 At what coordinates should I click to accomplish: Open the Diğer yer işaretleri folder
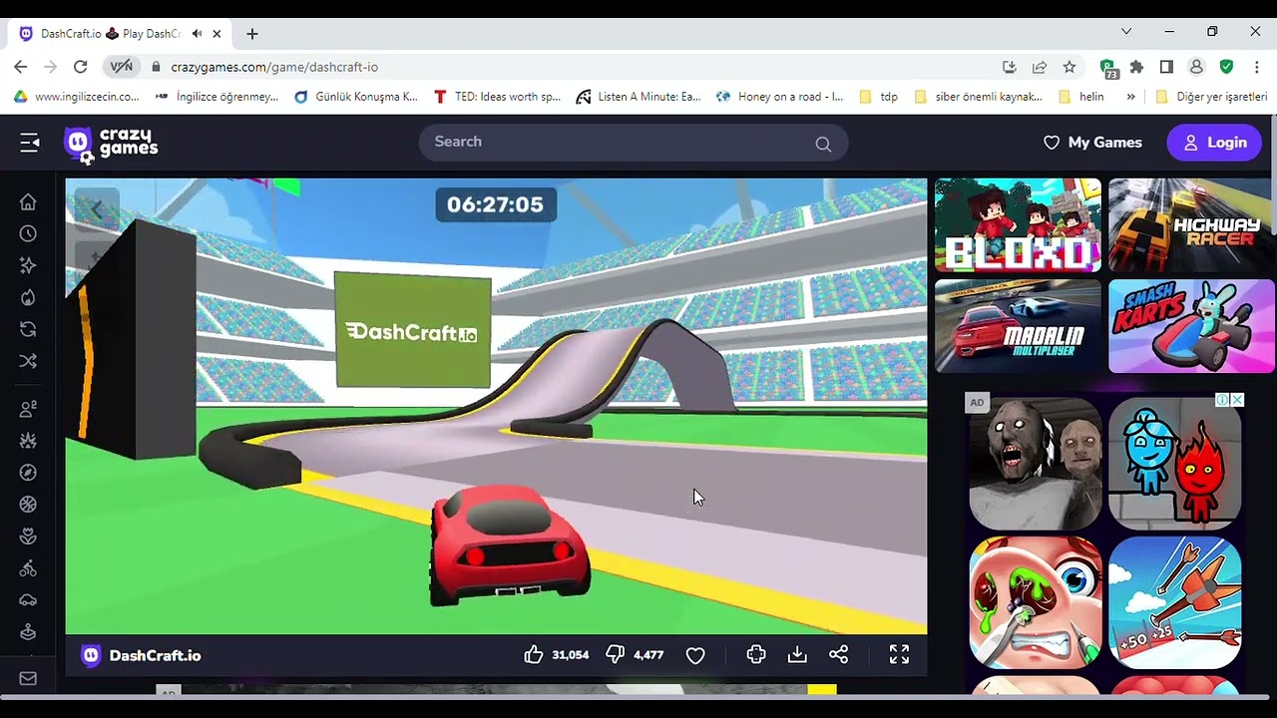pyautogui.click(x=1211, y=97)
